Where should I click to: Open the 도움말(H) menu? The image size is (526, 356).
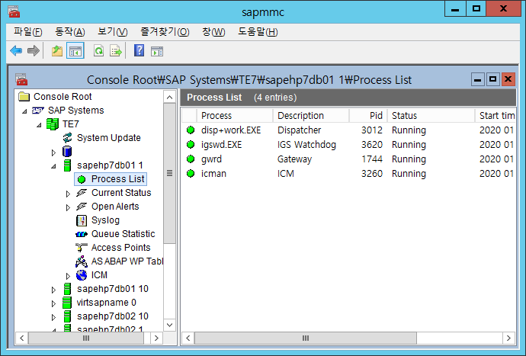258,32
